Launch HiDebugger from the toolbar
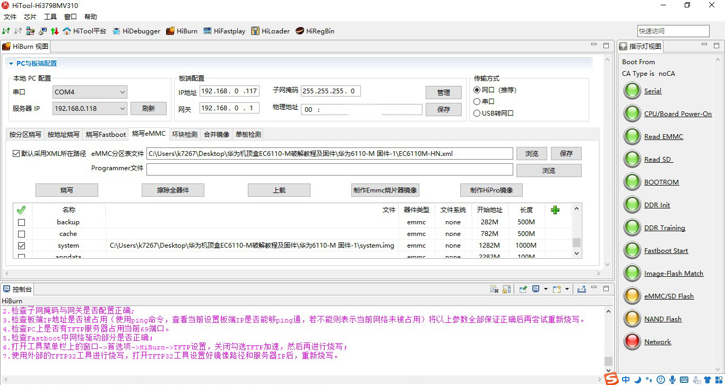 136,31
